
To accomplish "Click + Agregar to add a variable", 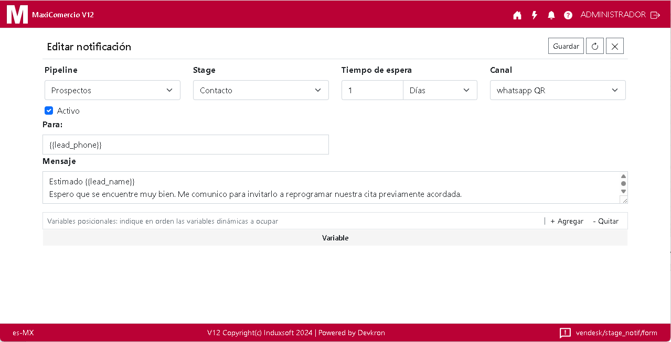I will [567, 221].
